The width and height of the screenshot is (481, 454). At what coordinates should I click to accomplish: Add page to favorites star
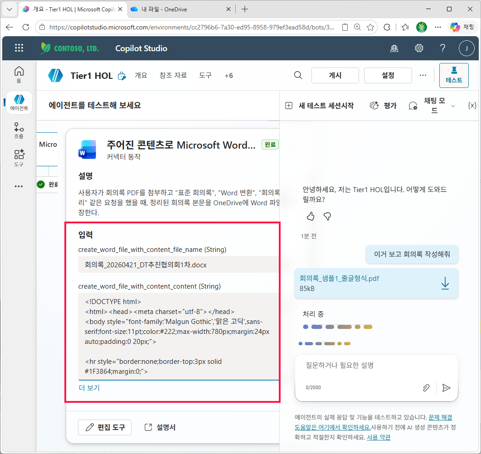pos(370,27)
